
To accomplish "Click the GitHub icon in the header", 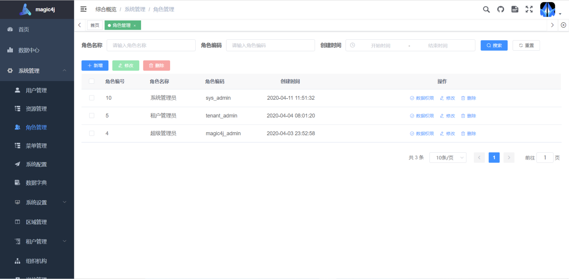I will point(500,9).
